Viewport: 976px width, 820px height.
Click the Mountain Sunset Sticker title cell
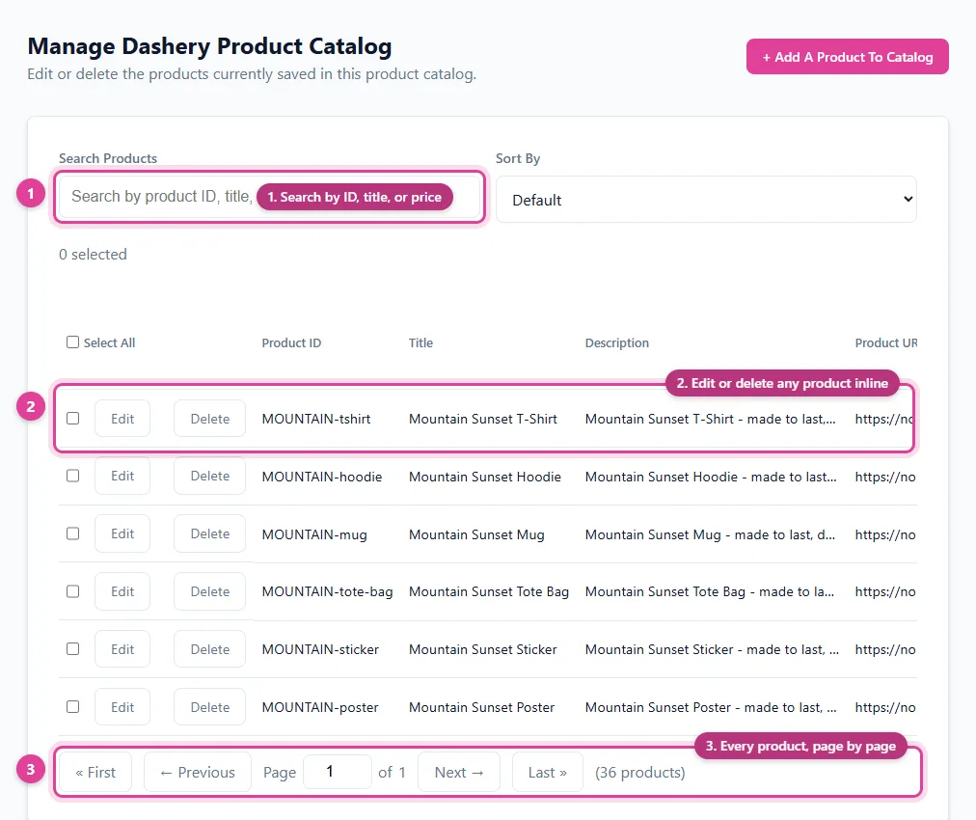pyautogui.click(x=483, y=650)
